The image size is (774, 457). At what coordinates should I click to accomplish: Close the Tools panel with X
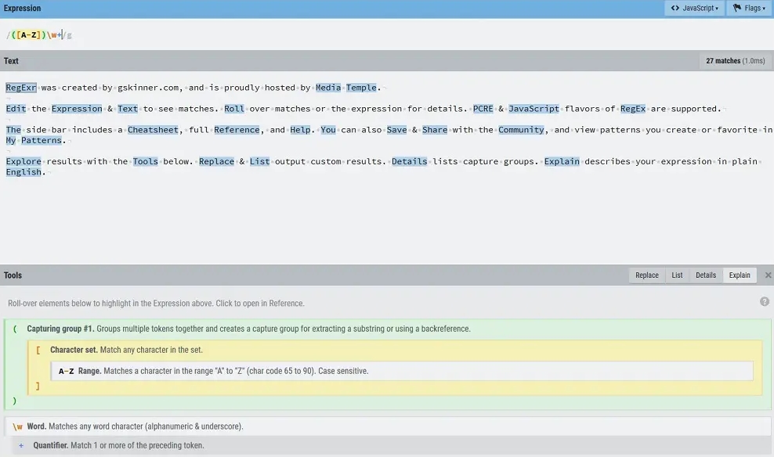click(x=768, y=275)
